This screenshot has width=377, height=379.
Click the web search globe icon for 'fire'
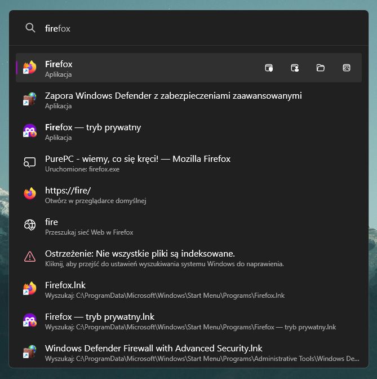(x=30, y=225)
